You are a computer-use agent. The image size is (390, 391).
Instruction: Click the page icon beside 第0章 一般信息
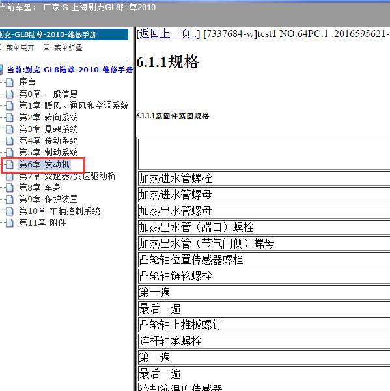tap(10, 94)
